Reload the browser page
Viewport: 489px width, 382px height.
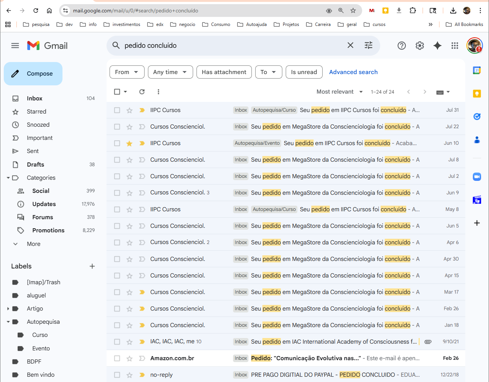[x=36, y=11]
